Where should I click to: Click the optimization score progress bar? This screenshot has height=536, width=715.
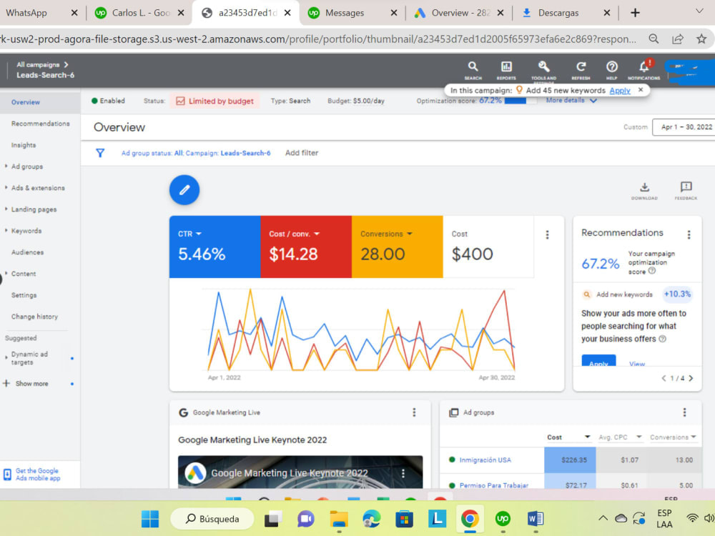[x=519, y=101]
